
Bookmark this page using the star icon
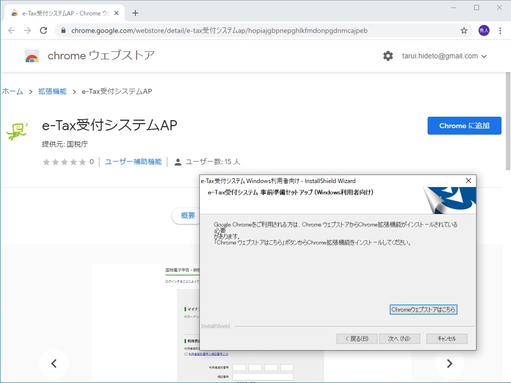(464, 30)
